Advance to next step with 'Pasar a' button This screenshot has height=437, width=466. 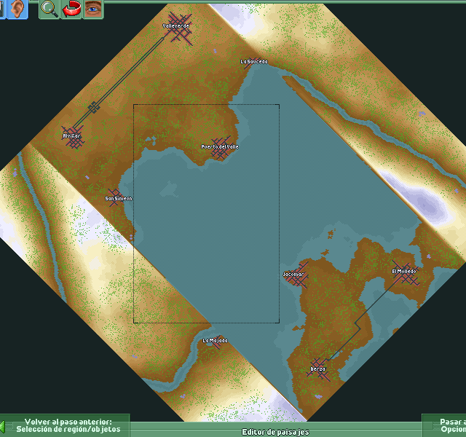coord(447,425)
